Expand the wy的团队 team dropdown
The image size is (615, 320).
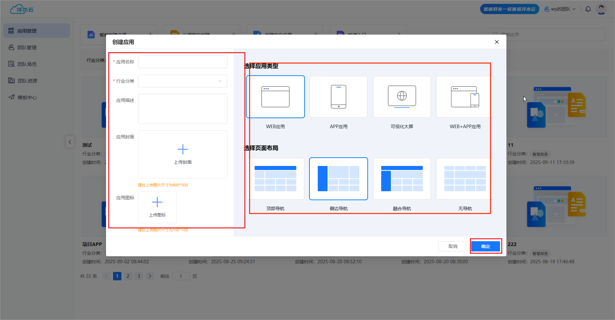pos(560,9)
